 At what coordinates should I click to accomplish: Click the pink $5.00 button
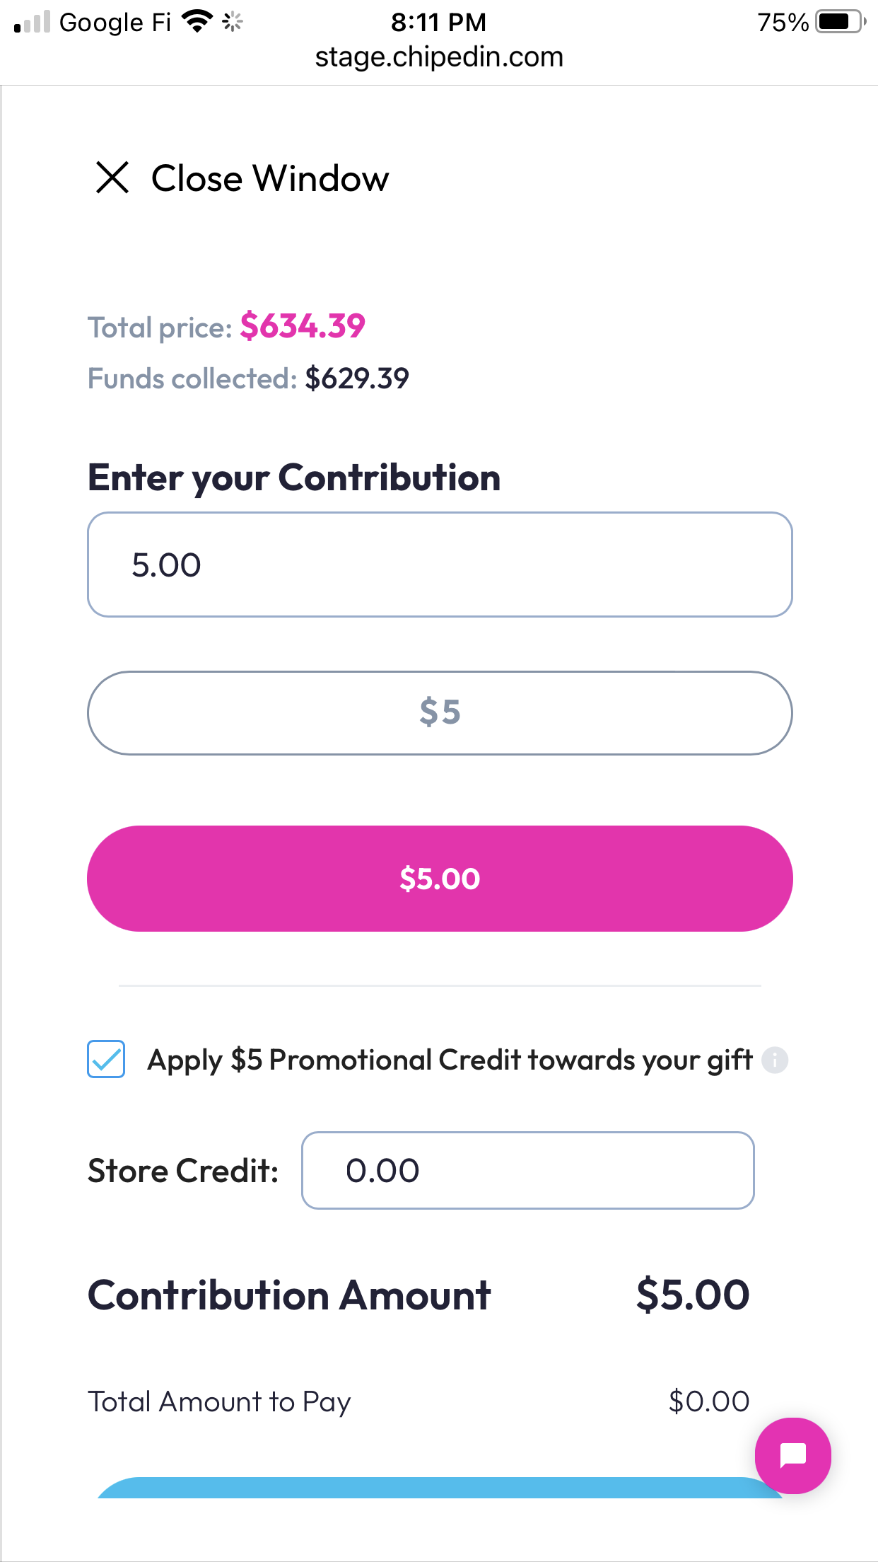click(x=440, y=879)
